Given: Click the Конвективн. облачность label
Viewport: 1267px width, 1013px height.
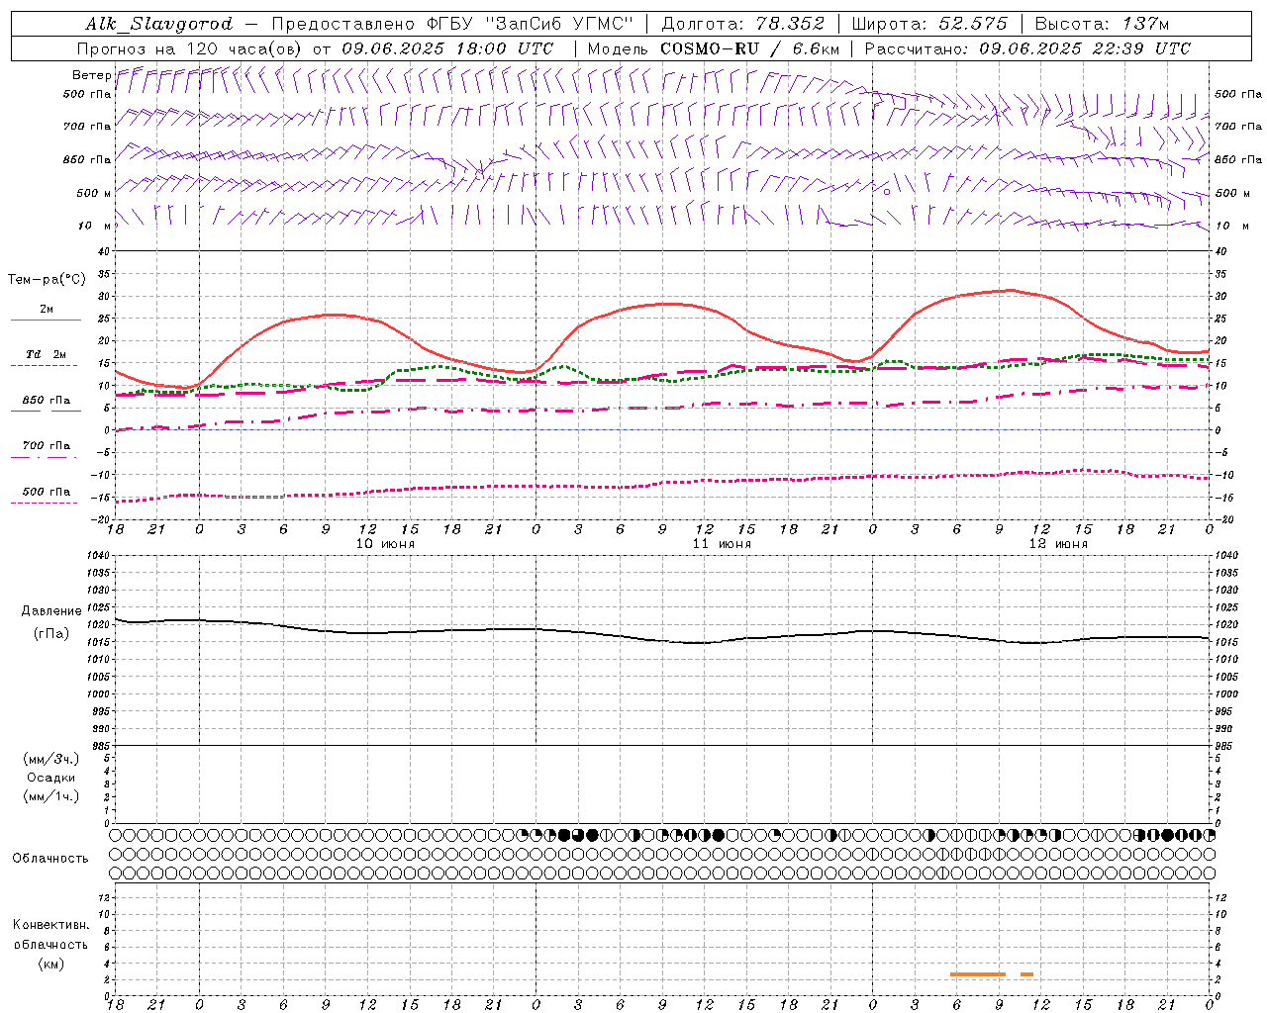Looking at the screenshot, I should pos(50,935).
